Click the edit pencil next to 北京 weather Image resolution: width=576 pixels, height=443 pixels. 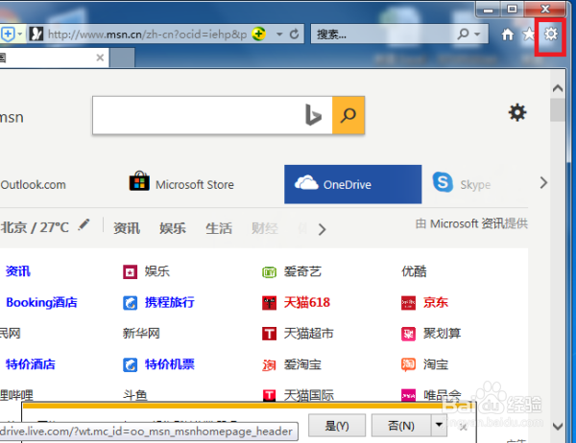coord(84,225)
